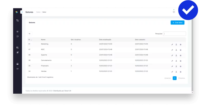The height and width of the screenshot is (112, 206).
Task: Select the Vendas name cell
Action: pyautogui.click(x=44, y=71)
